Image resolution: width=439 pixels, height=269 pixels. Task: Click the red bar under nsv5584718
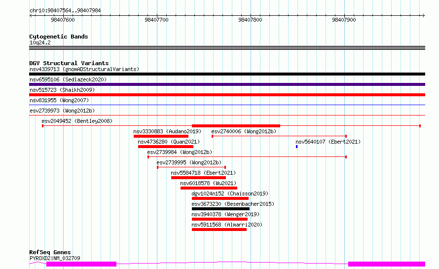click(198, 178)
